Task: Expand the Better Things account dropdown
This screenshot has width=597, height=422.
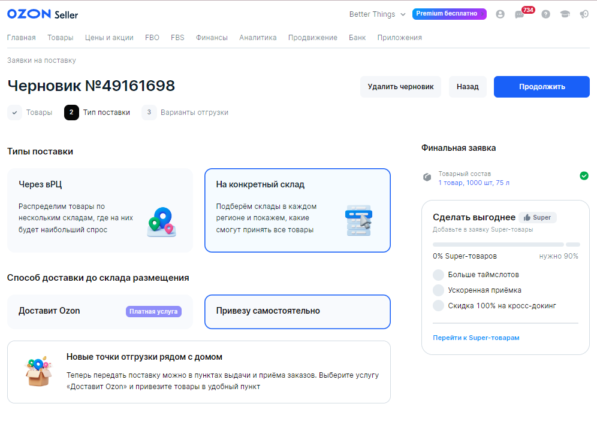Action: (377, 14)
